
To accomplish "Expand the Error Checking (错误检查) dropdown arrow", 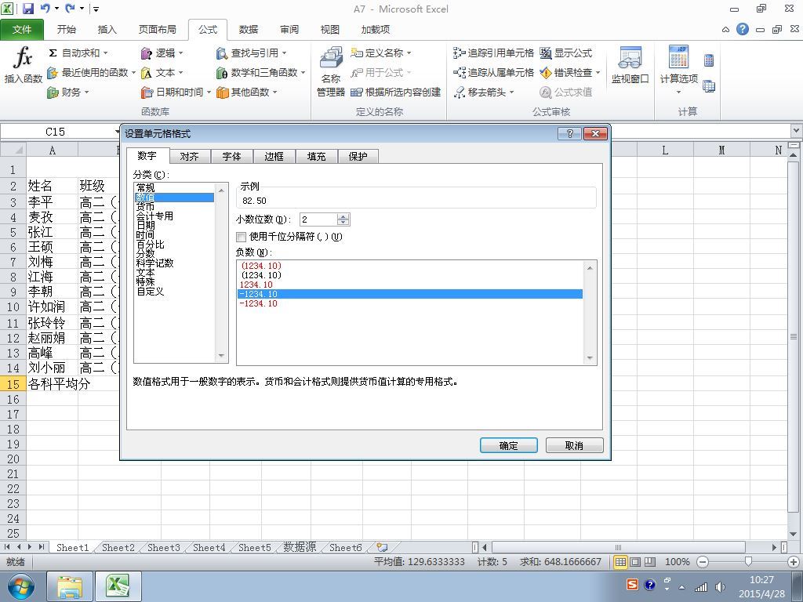I will coord(598,73).
